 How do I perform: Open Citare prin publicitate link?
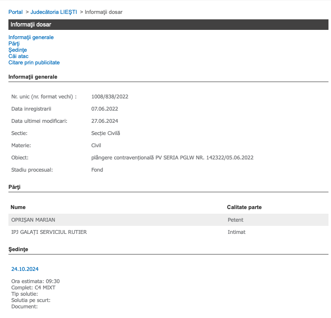click(x=34, y=63)
